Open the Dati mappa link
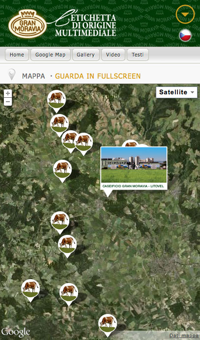Viewport: 200px width, 340px height. click(184, 336)
